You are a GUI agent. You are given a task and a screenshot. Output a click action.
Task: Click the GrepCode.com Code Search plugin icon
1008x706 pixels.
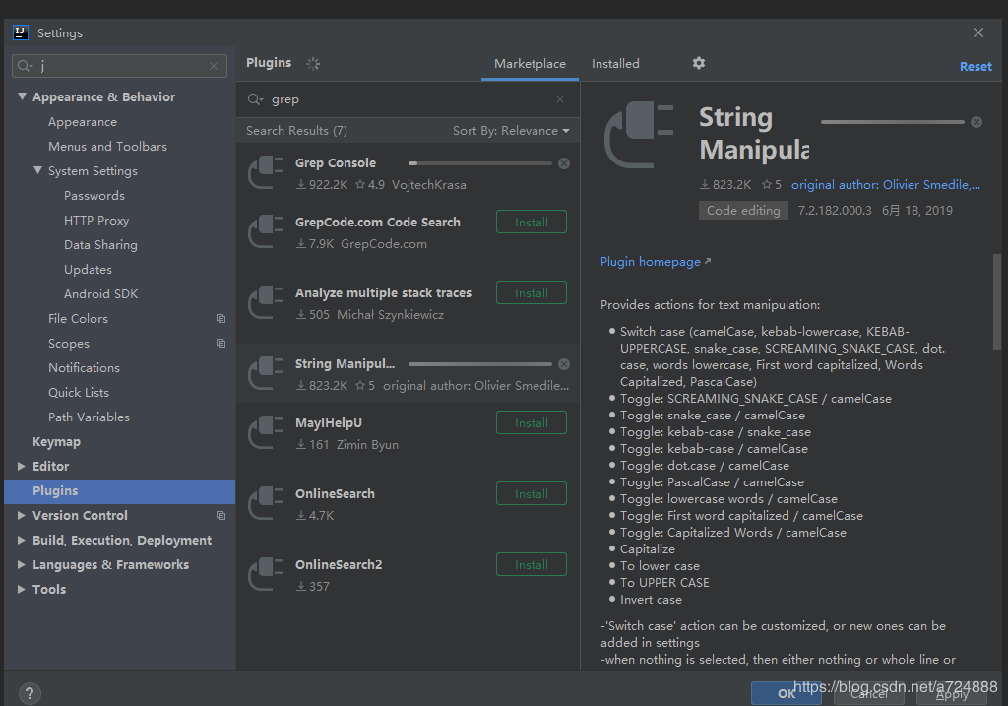(x=266, y=232)
